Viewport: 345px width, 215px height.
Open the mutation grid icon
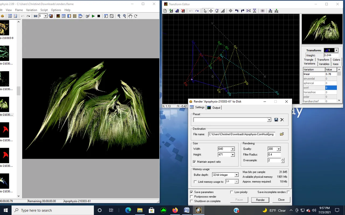pyautogui.click(x=75, y=16)
